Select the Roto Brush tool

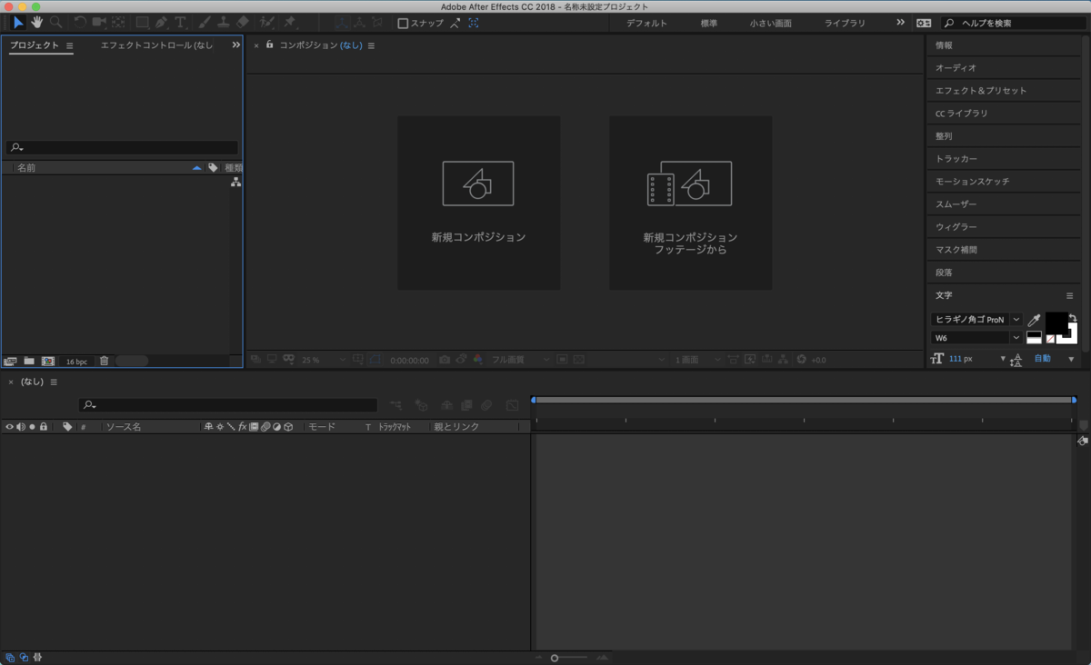tap(266, 22)
